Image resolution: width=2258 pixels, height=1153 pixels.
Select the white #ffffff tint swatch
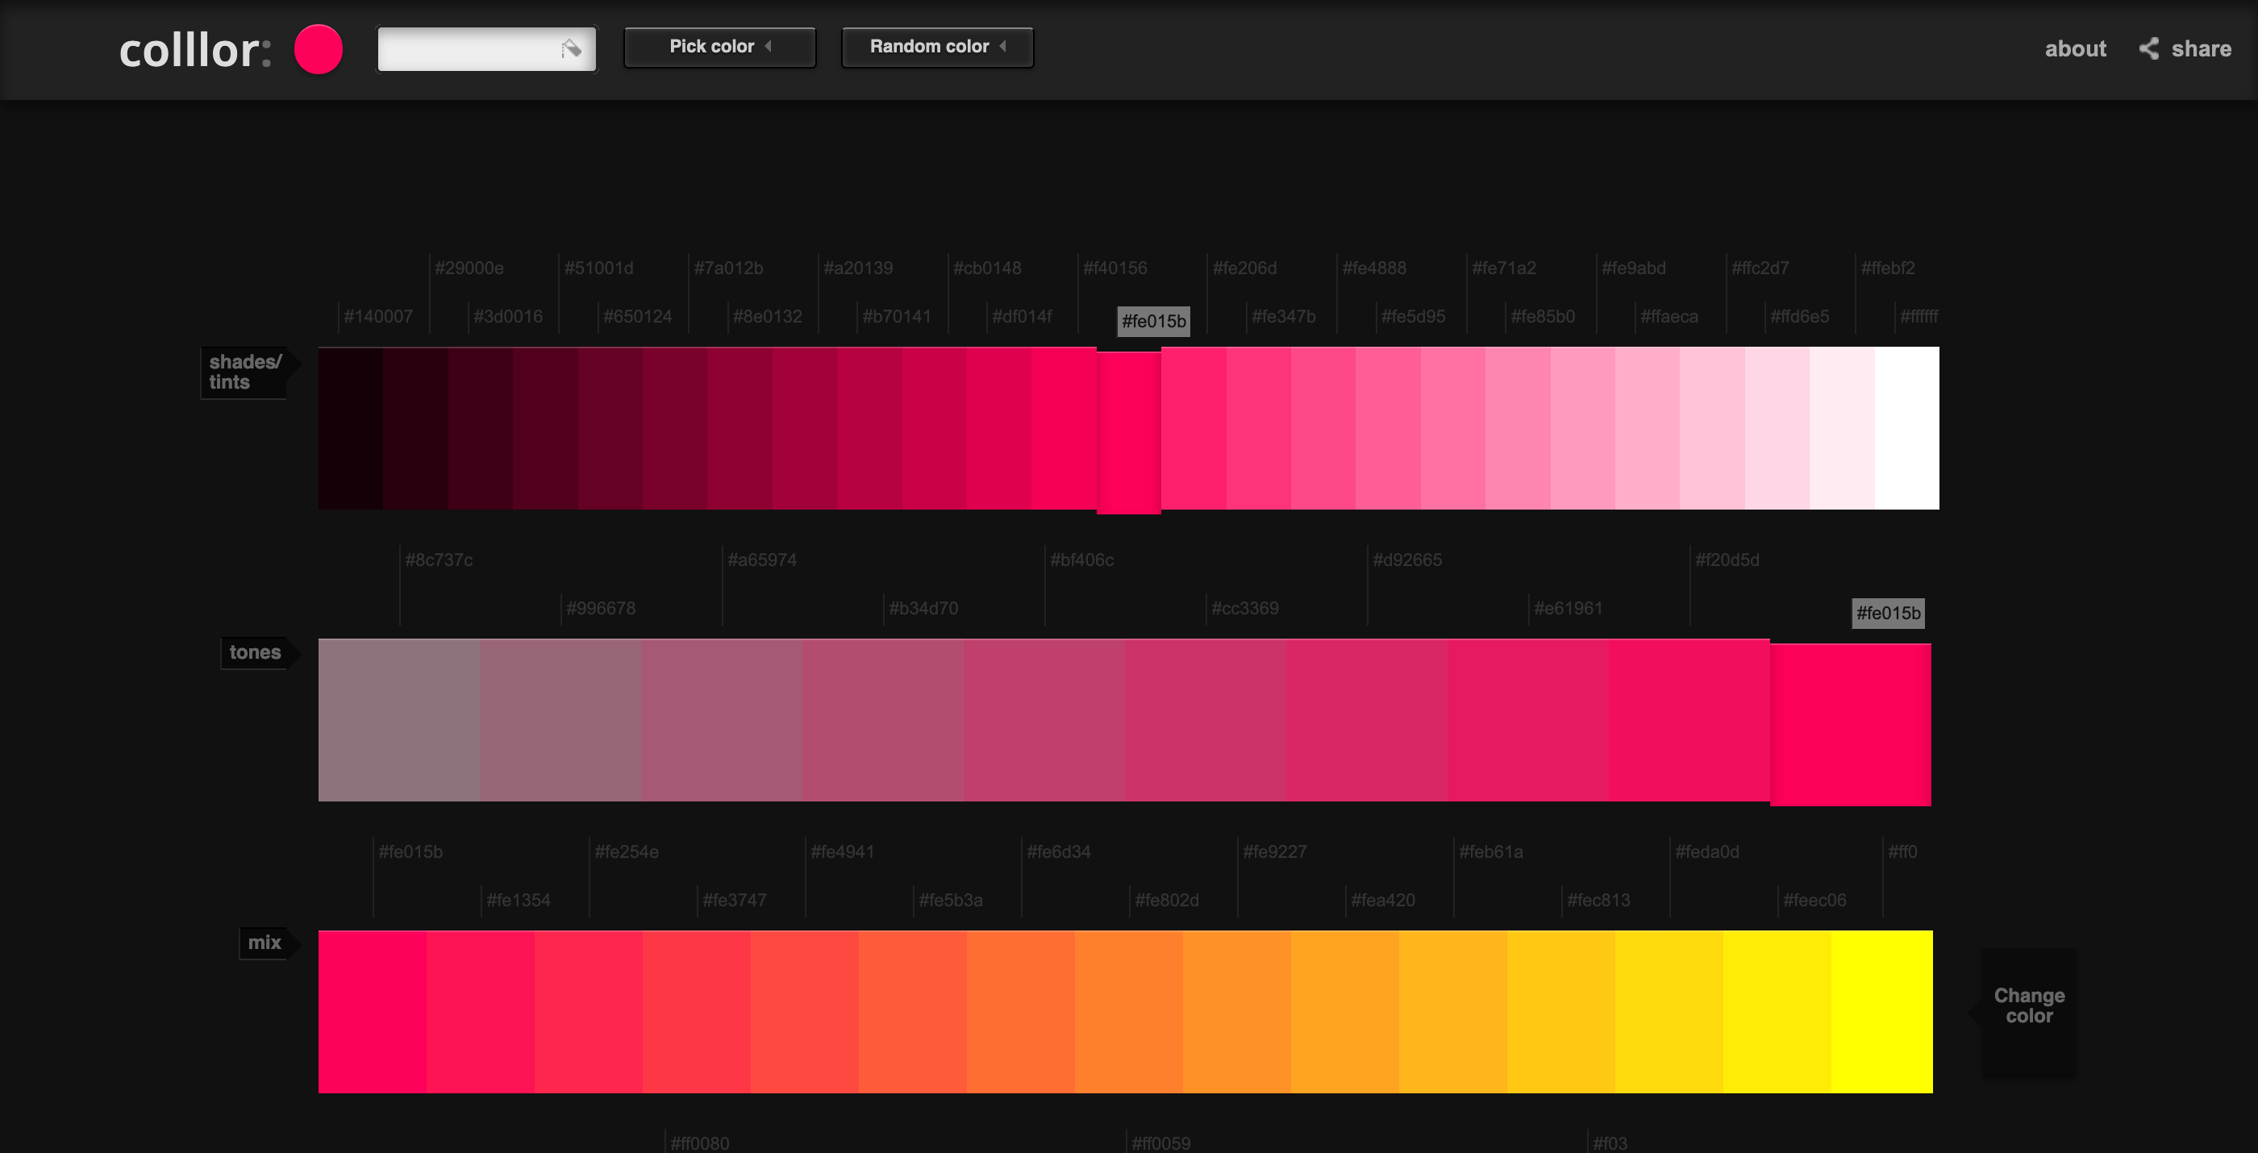[x=1906, y=427]
